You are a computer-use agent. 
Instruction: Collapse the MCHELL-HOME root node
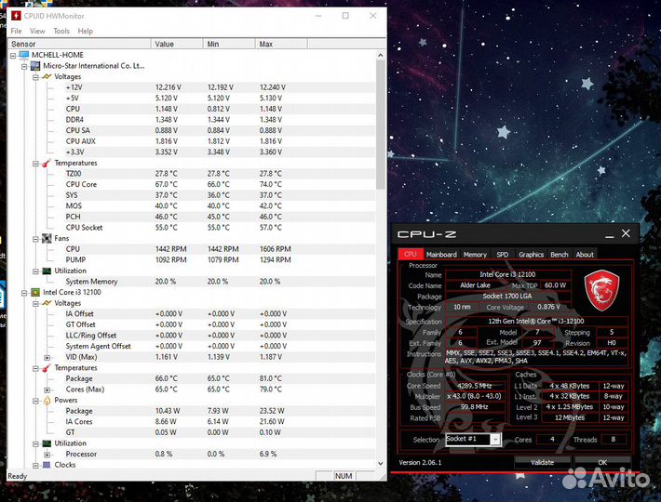[x=13, y=56]
